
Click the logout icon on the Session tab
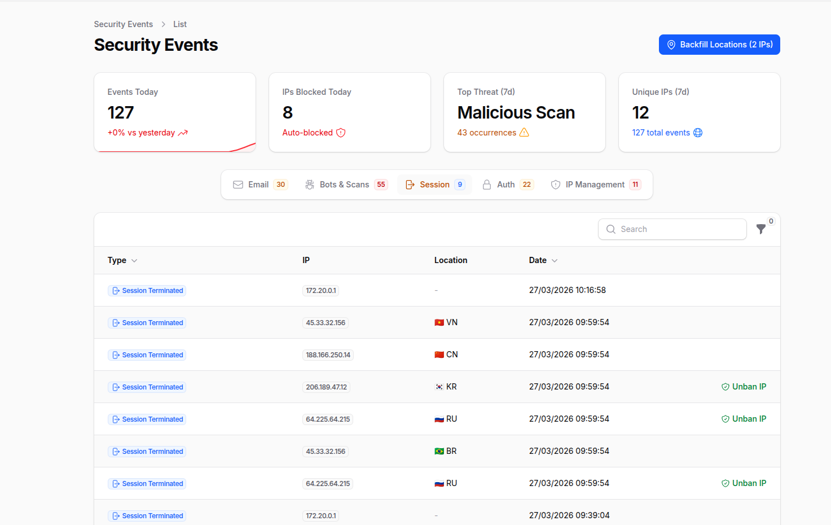point(410,184)
